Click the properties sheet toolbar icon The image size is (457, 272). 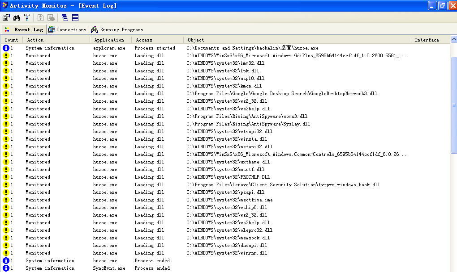[6, 18]
